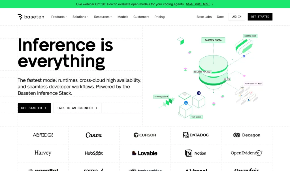
Task: Select the OpenEvidence logo
Action: 247,153
